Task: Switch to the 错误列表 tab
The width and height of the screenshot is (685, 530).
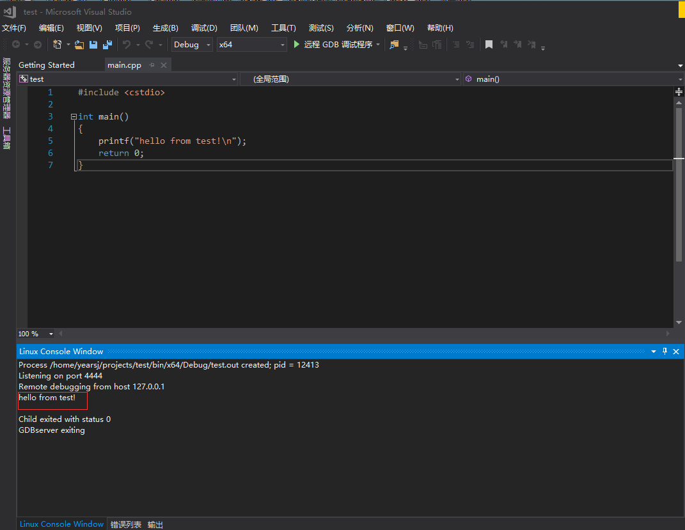Action: [x=126, y=524]
